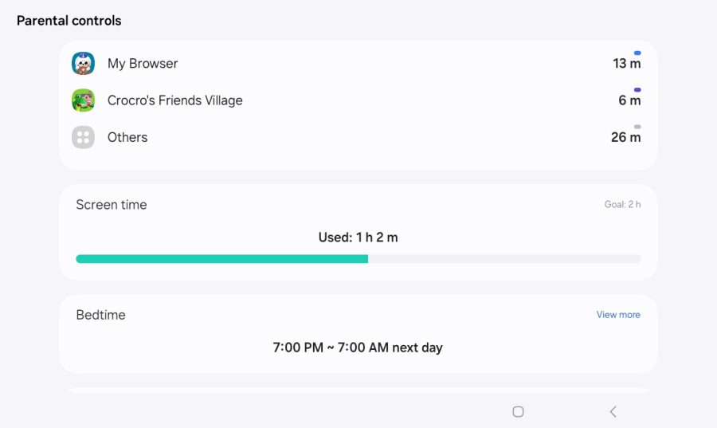Select the 7:00 PM ~ 7:00 AM bedtime schedule

[358, 348]
